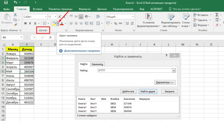Screen dimensions: 224x121
Task: Open Стили ячеек gallery
Action: 186,20
